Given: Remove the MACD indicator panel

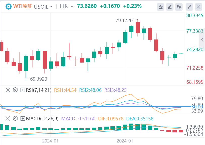Looking at the screenshot, I should coord(8,118).
